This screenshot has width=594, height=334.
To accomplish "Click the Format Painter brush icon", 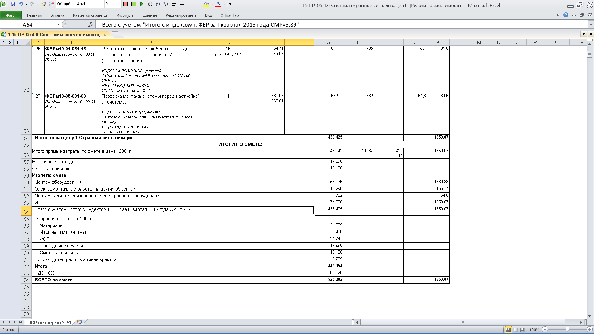I will tap(44, 4).
